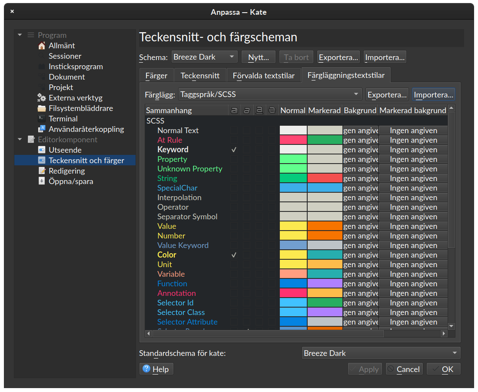
Task: Select Dokument in the sidebar
Action: point(67,77)
